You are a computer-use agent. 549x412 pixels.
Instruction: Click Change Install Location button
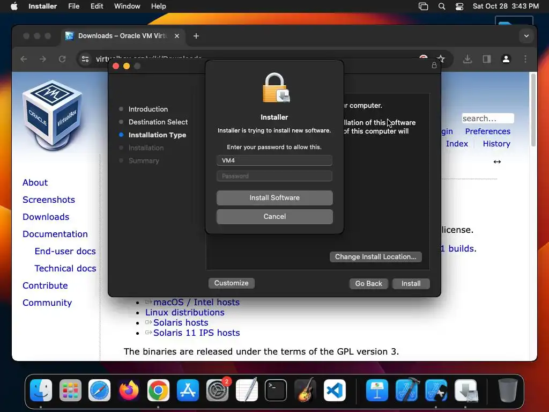pyautogui.click(x=376, y=257)
